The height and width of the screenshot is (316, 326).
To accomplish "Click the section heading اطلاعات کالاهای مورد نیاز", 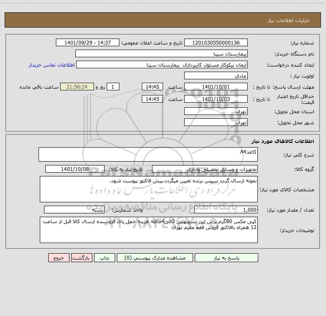I will coord(282,141).
